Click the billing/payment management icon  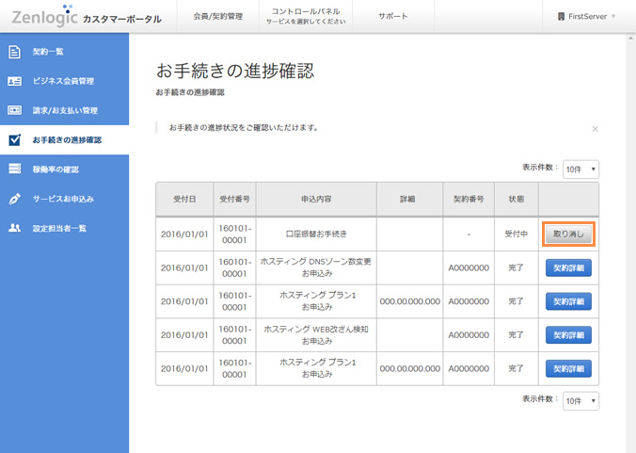[14, 110]
